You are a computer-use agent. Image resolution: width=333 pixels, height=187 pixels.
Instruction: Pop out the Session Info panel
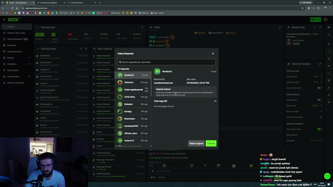[142, 27]
